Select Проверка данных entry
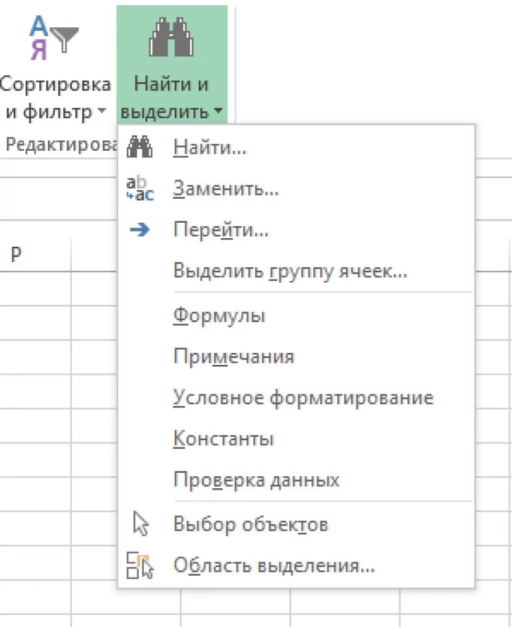This screenshot has width=512, height=627. 296,480
